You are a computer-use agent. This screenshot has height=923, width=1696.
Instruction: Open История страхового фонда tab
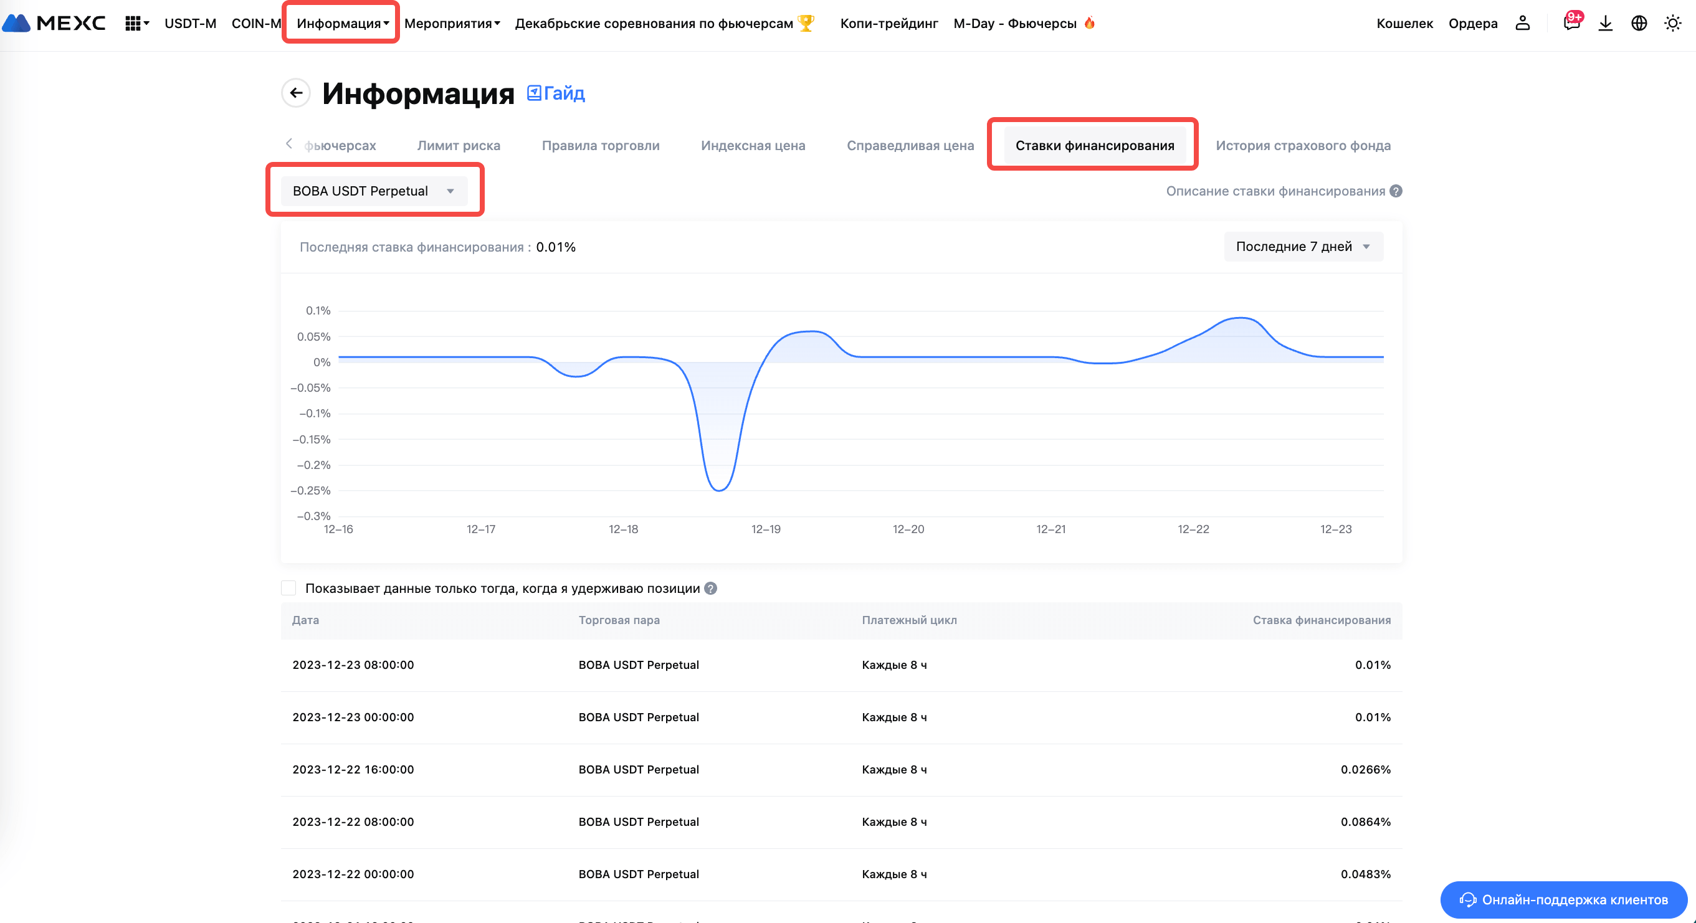(1302, 145)
